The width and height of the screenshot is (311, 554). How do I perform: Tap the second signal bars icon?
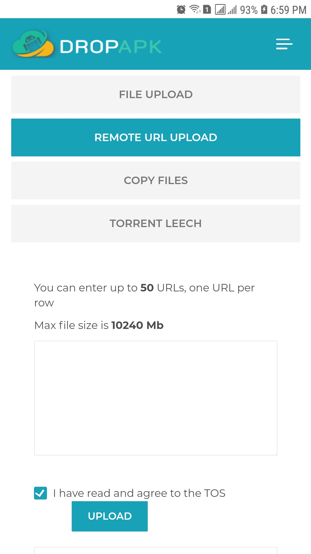232,10
